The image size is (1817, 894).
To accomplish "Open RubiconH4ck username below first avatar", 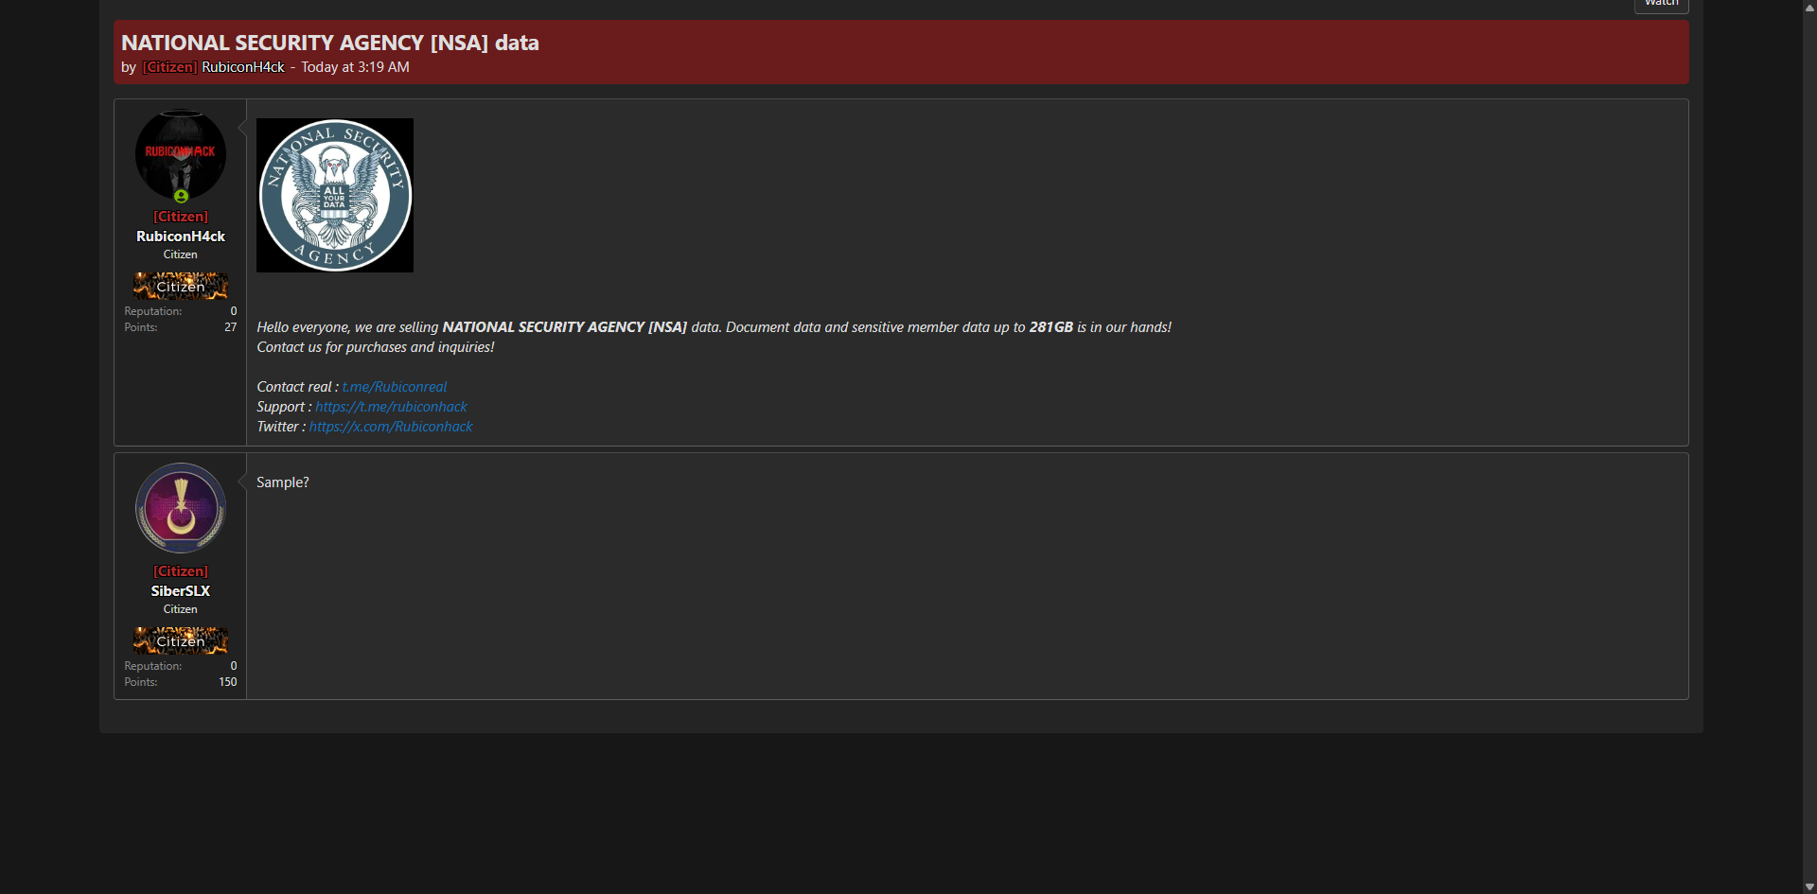I will coord(180,237).
